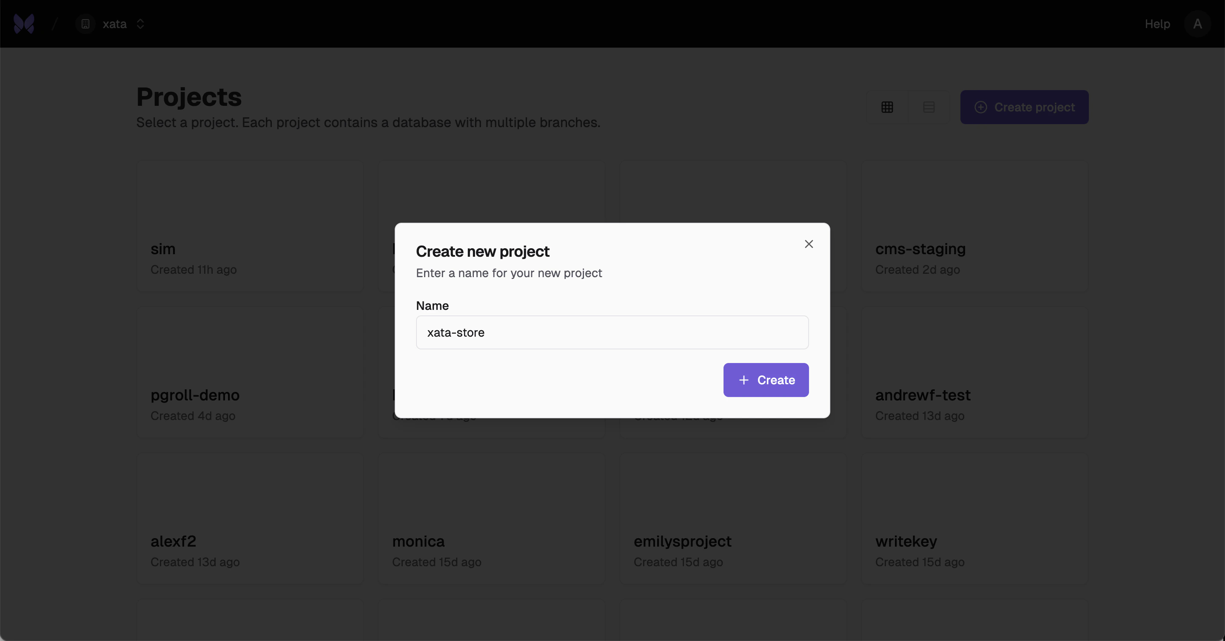Switch projects to grid view
Viewport: 1225px width, 641px height.
pos(886,107)
